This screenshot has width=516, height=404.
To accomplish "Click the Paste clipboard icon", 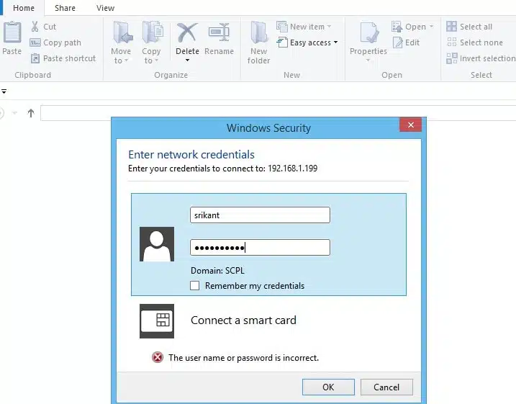I will 12,32.
